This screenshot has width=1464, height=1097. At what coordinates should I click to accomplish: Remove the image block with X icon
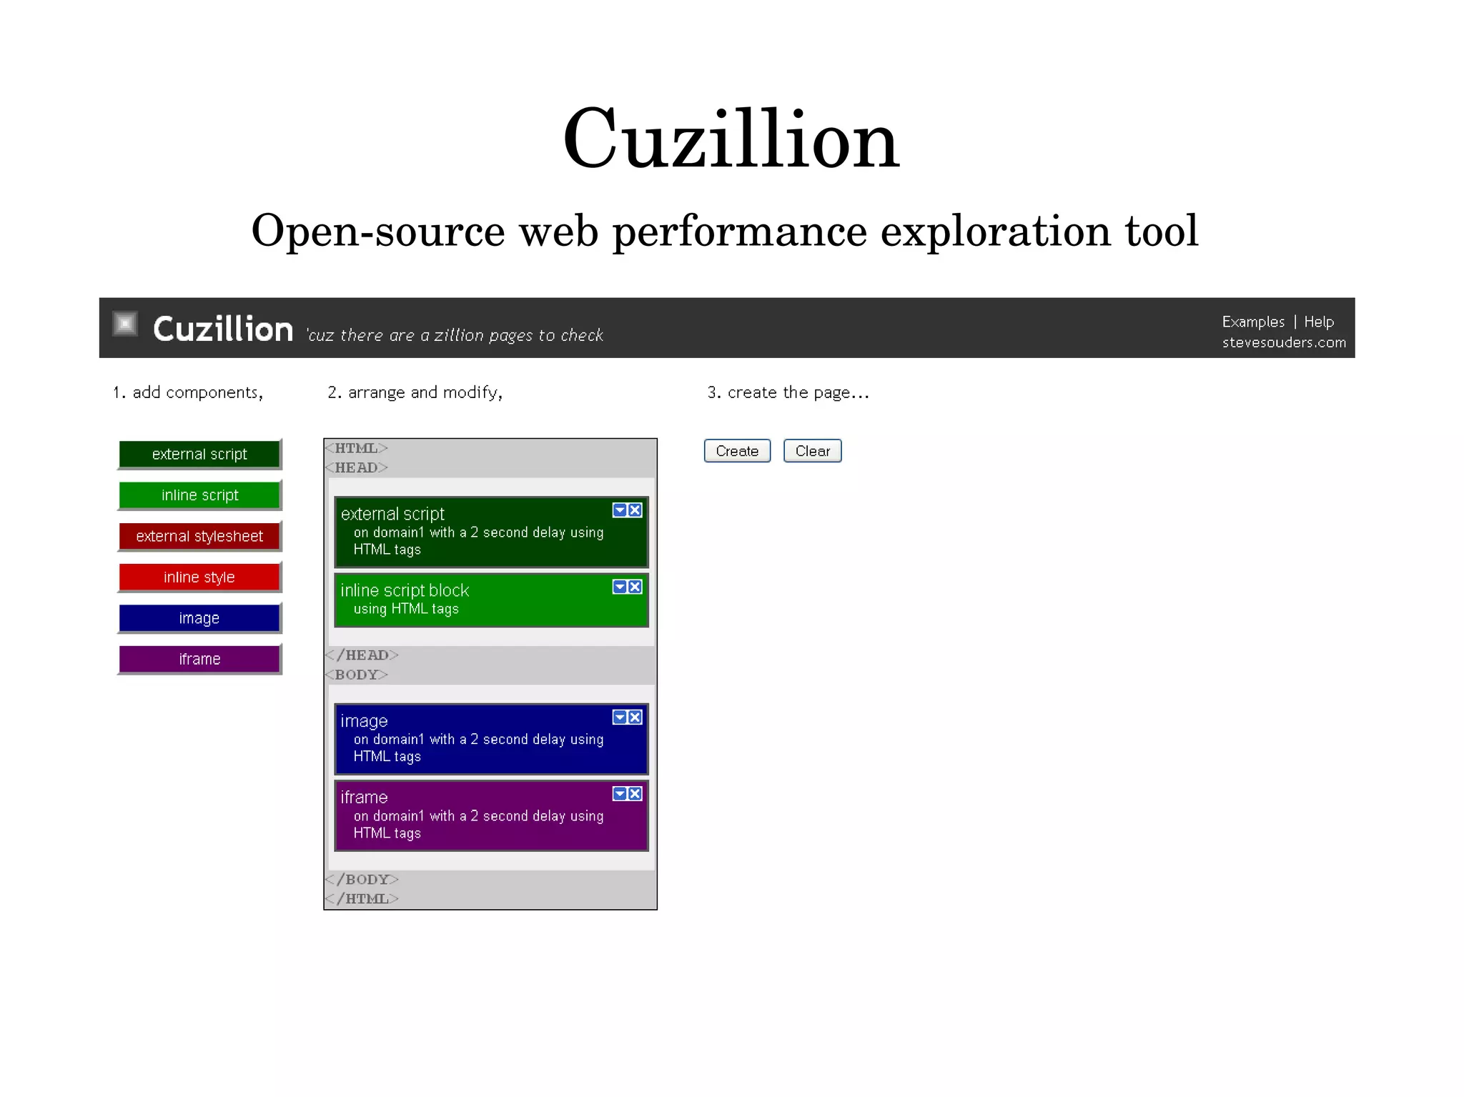tap(635, 718)
